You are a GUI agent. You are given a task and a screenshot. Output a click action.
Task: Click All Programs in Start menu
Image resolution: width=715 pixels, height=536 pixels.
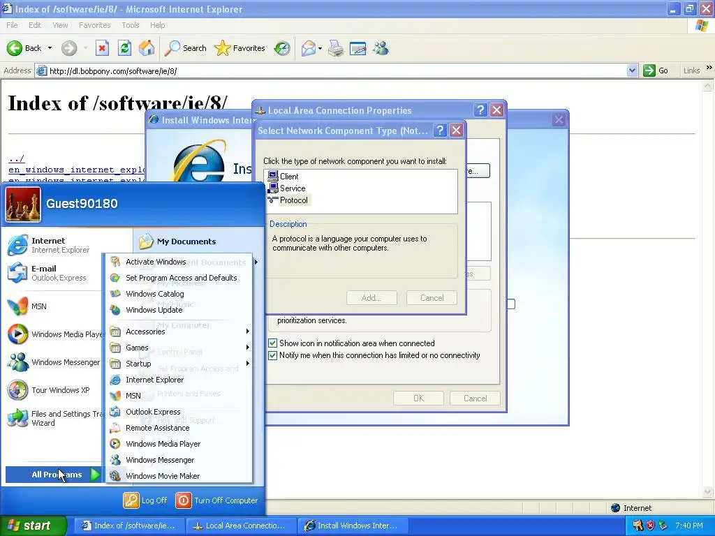[53, 475]
